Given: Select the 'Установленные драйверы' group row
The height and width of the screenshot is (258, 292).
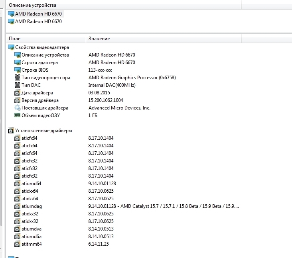Looking at the screenshot, I should tap(43, 131).
